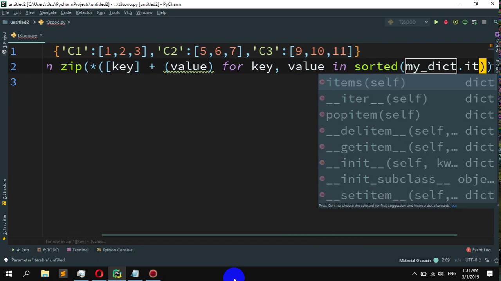The width and height of the screenshot is (501, 281).
Task: Open the Favorites tool window strip
Action: click(x=4, y=227)
